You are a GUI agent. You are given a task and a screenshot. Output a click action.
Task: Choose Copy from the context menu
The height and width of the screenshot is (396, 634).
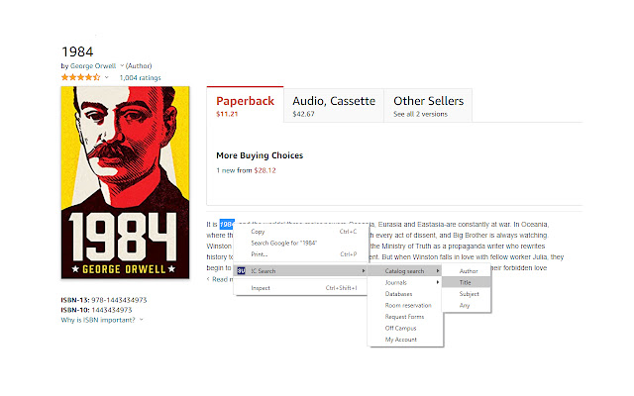(x=259, y=232)
